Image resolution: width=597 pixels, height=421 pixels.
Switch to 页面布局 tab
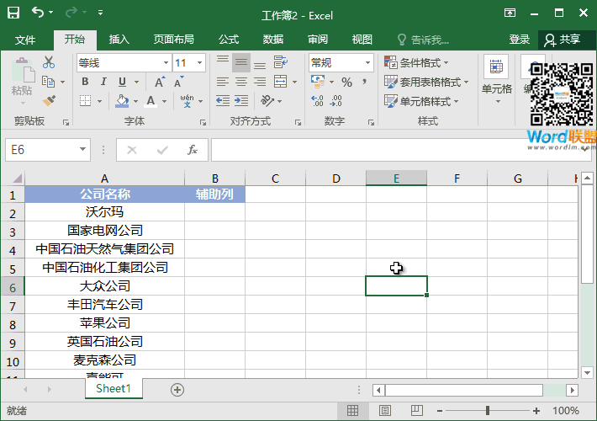(173, 40)
